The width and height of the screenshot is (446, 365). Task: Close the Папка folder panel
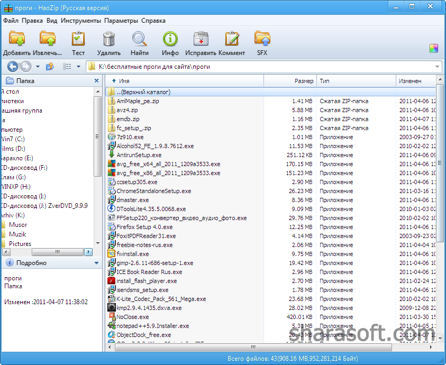click(96, 81)
